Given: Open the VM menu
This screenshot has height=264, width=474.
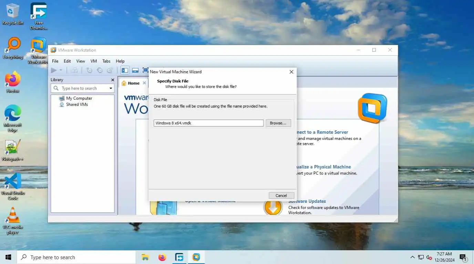Looking at the screenshot, I should pos(94,61).
